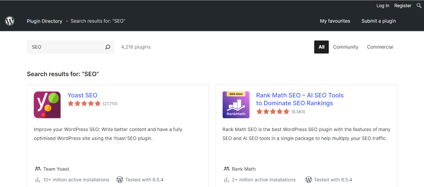Open the Rank Math SEO plugin title
This screenshot has height=187, width=424.
point(300,99)
